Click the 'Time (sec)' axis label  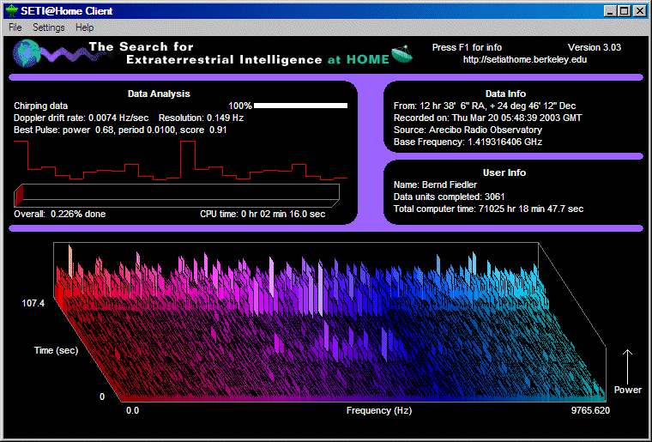point(56,350)
